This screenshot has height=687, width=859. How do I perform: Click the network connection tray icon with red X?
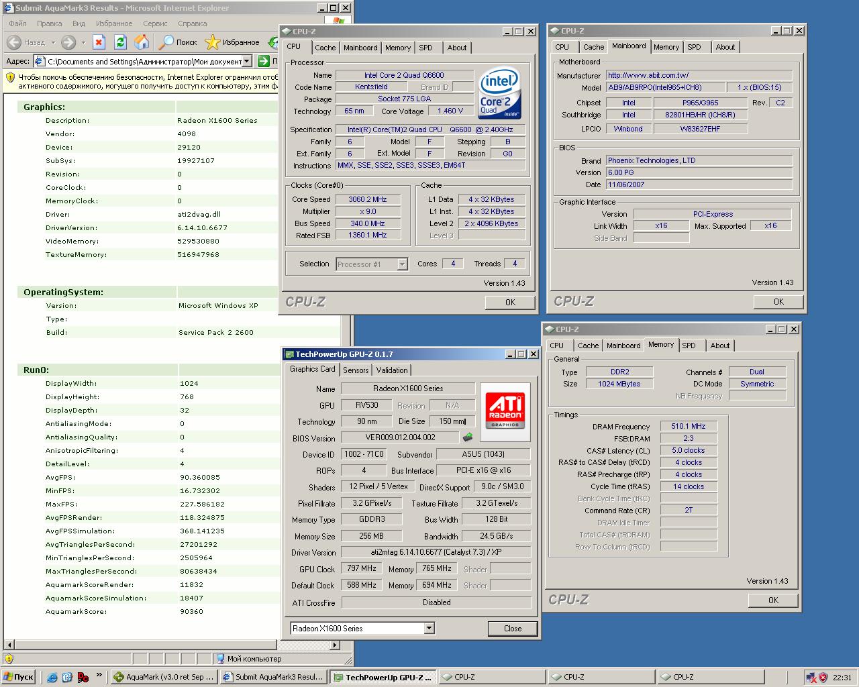(811, 678)
